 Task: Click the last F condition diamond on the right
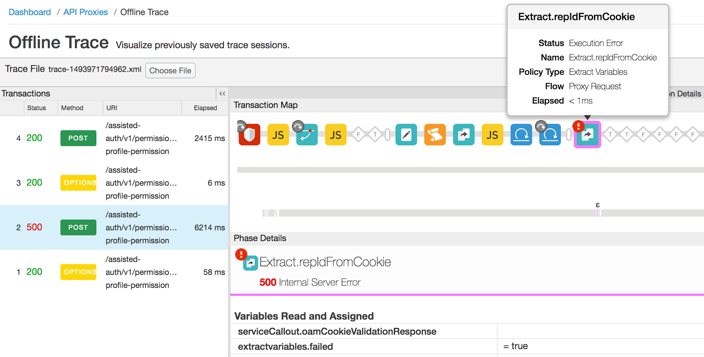[x=693, y=135]
